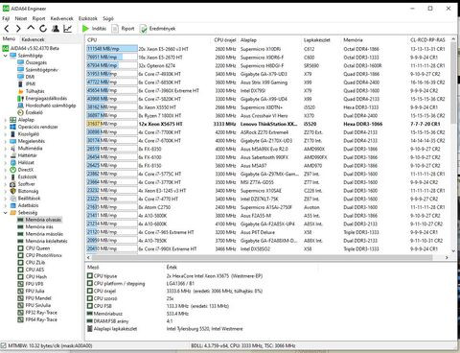Image resolution: width=460 pixels, height=353 pixels.
Task: Switch to the Kedvencek sidebar tab
Action: [x=33, y=39]
